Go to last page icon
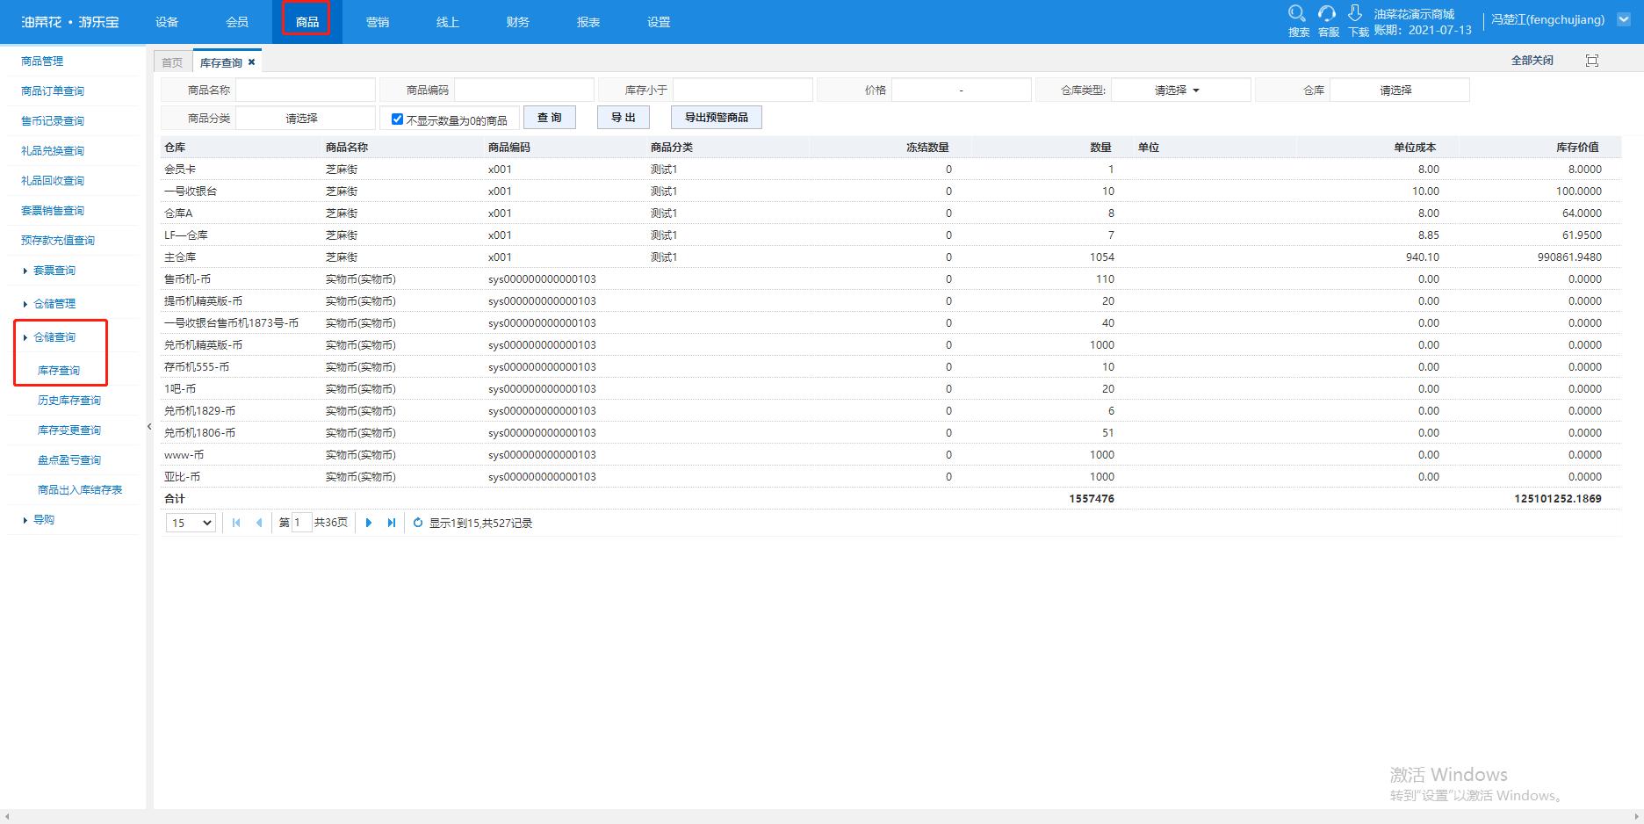The height and width of the screenshot is (824, 1644). pyautogui.click(x=392, y=523)
